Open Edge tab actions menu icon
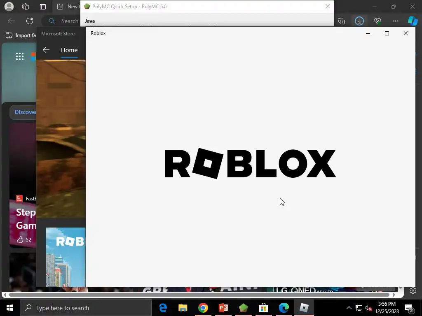The height and width of the screenshot is (316, 422). point(43,7)
